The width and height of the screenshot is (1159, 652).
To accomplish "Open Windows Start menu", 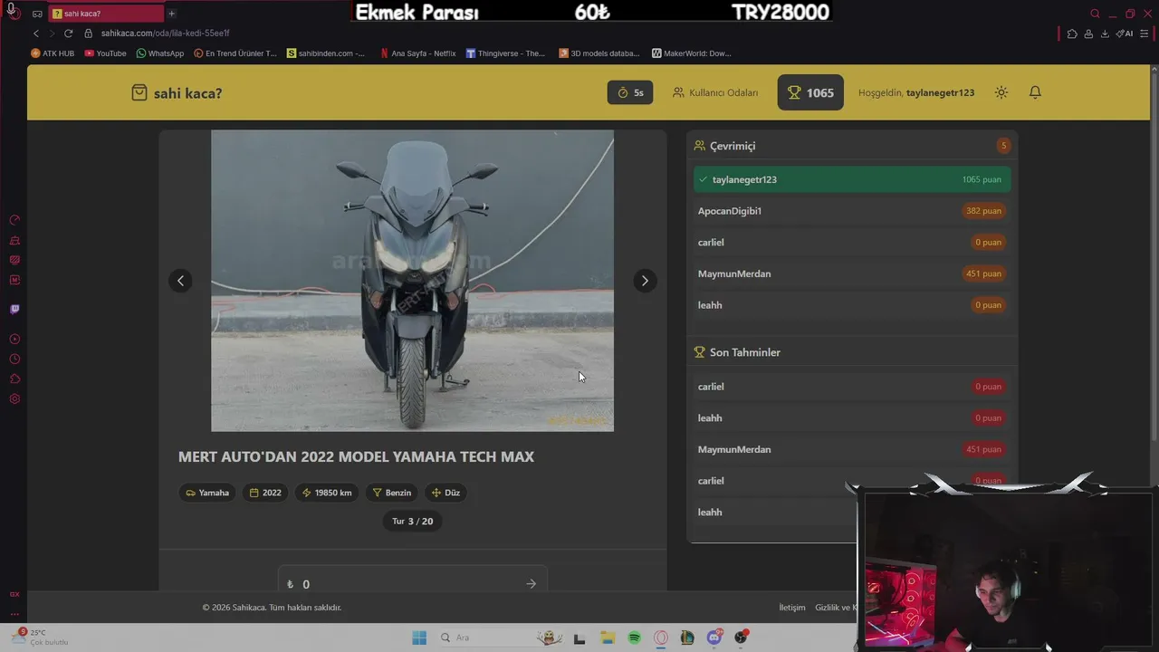I will (x=419, y=638).
